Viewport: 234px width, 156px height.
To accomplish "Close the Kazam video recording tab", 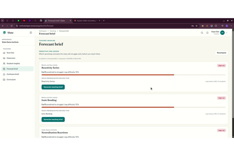I will coord(99,21).
